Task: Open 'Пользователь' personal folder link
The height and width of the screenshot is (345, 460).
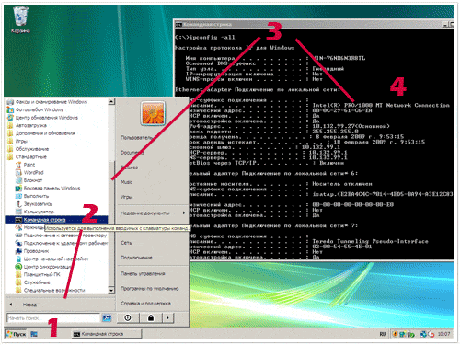Action: tap(136, 138)
